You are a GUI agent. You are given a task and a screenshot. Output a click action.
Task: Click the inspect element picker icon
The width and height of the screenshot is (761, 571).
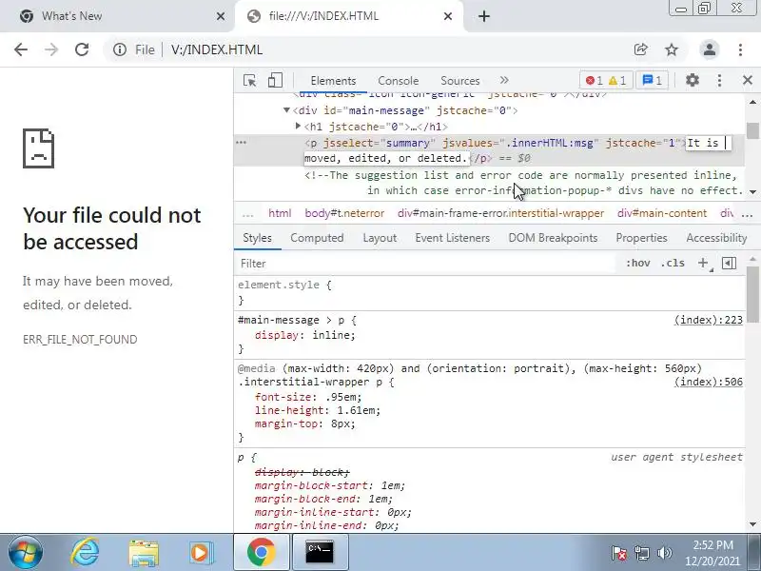250,80
